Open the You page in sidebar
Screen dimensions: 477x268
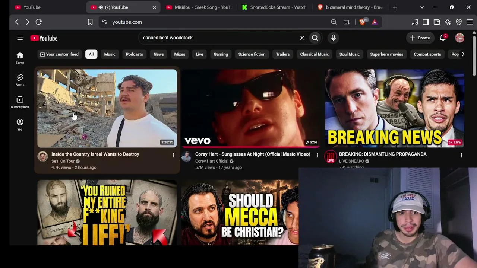[x=20, y=125]
